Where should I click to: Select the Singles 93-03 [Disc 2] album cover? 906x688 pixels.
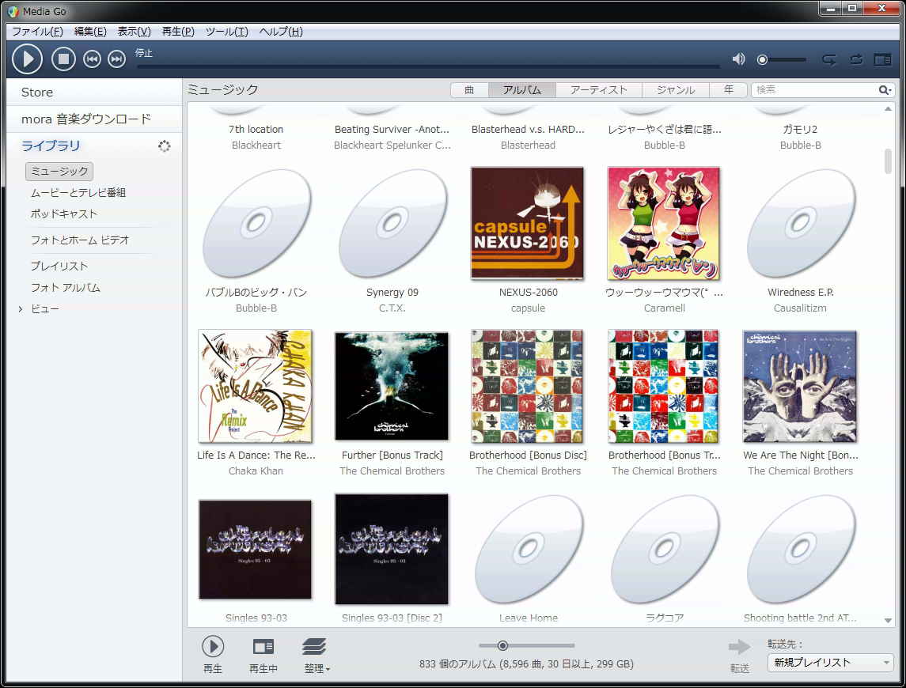coord(392,549)
